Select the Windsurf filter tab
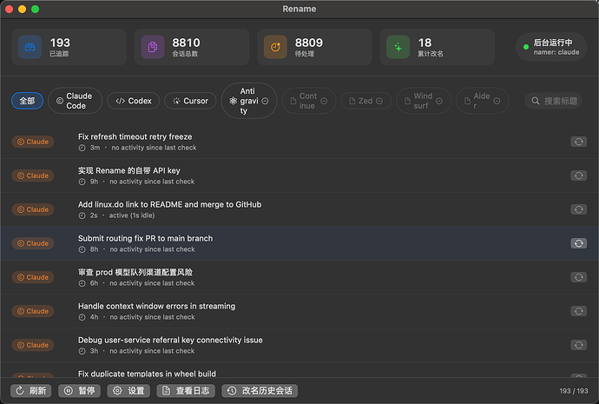This screenshot has height=404, width=599. 423,101
